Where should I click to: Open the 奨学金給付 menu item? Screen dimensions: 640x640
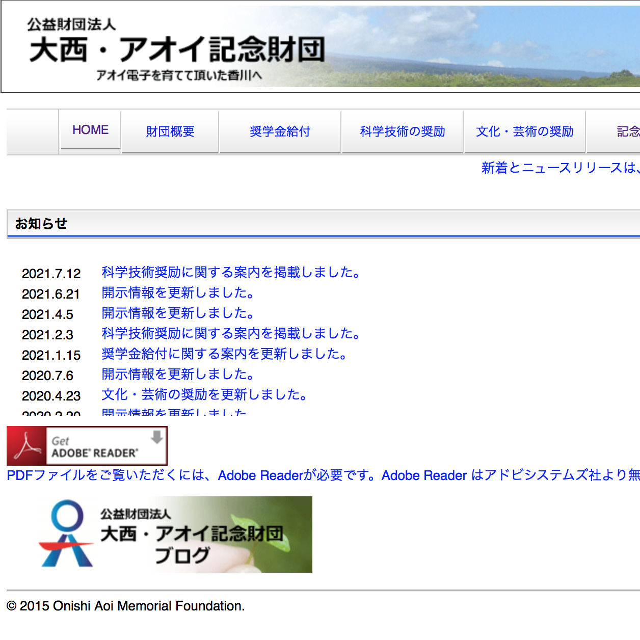(x=280, y=131)
